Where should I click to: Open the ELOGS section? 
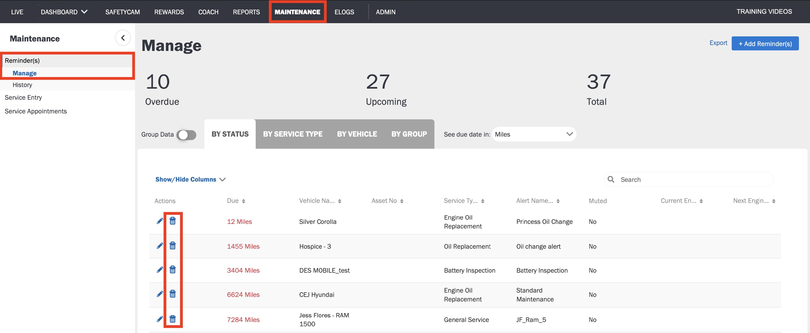coord(344,12)
